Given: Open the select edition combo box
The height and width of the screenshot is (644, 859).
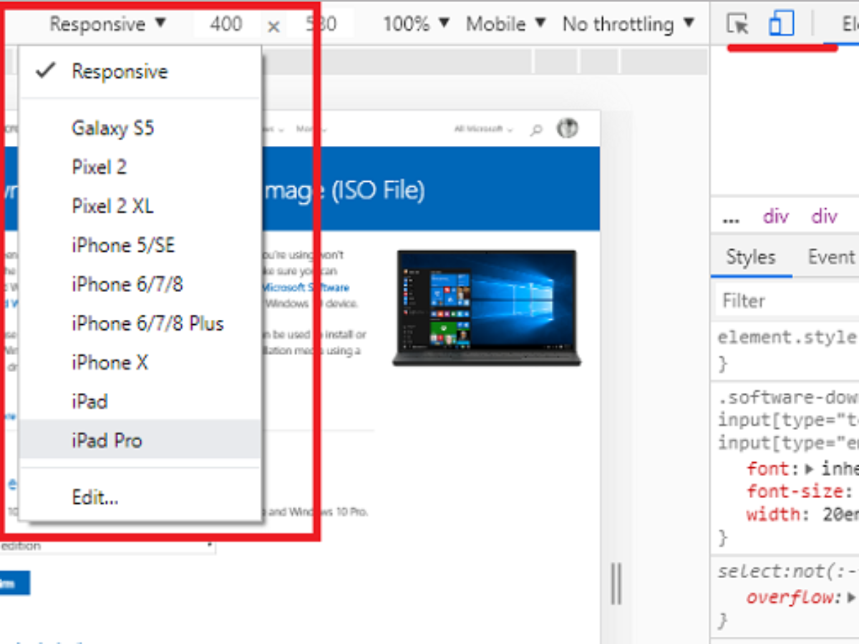Looking at the screenshot, I should click(107, 545).
